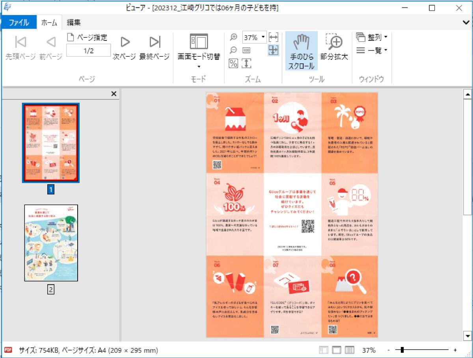The height and width of the screenshot is (358, 473).
Task: Fit page to width icon
Action: coord(273,37)
